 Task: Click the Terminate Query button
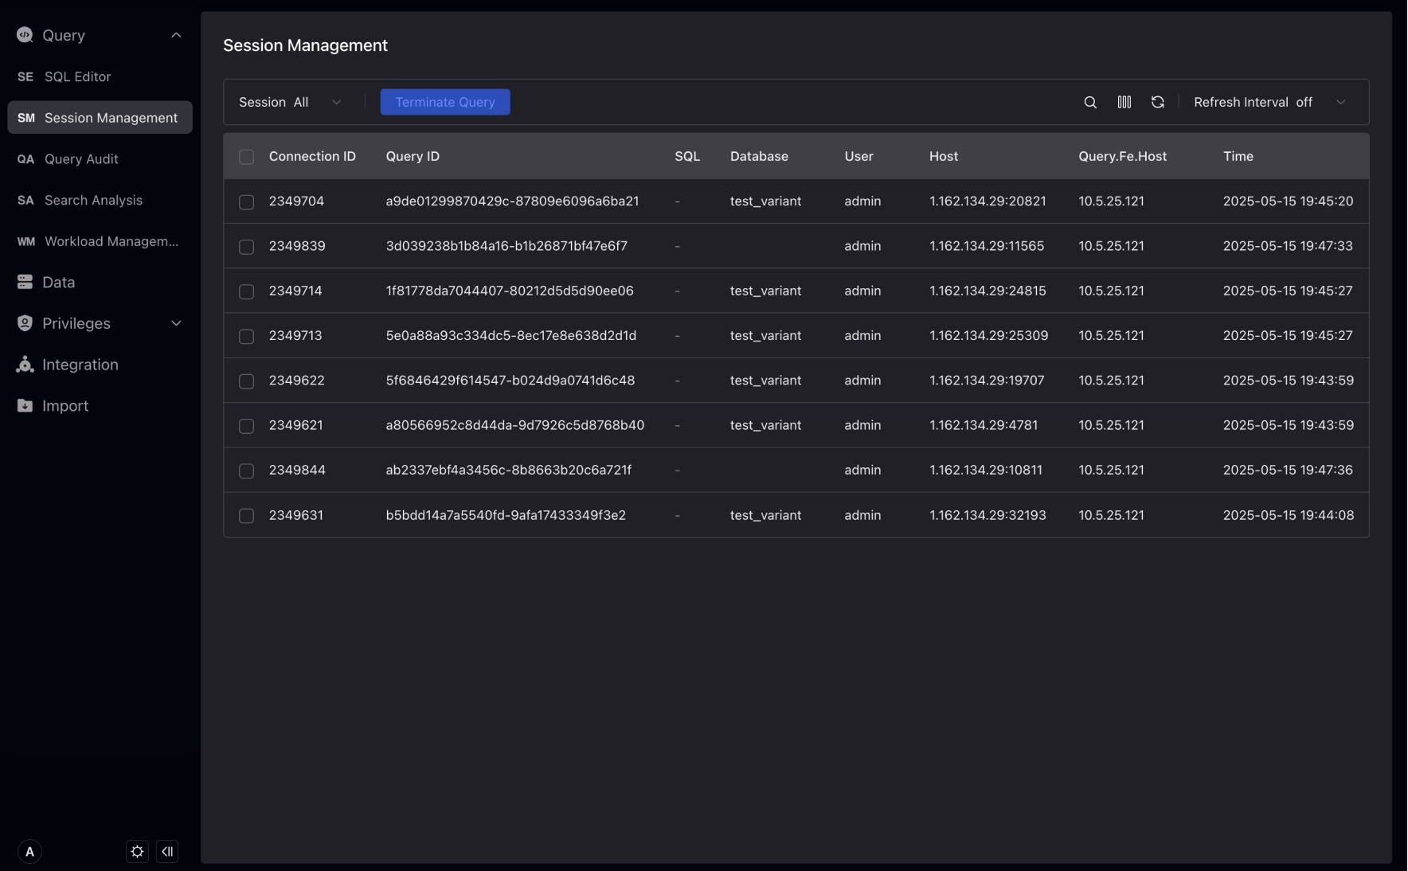[444, 102]
